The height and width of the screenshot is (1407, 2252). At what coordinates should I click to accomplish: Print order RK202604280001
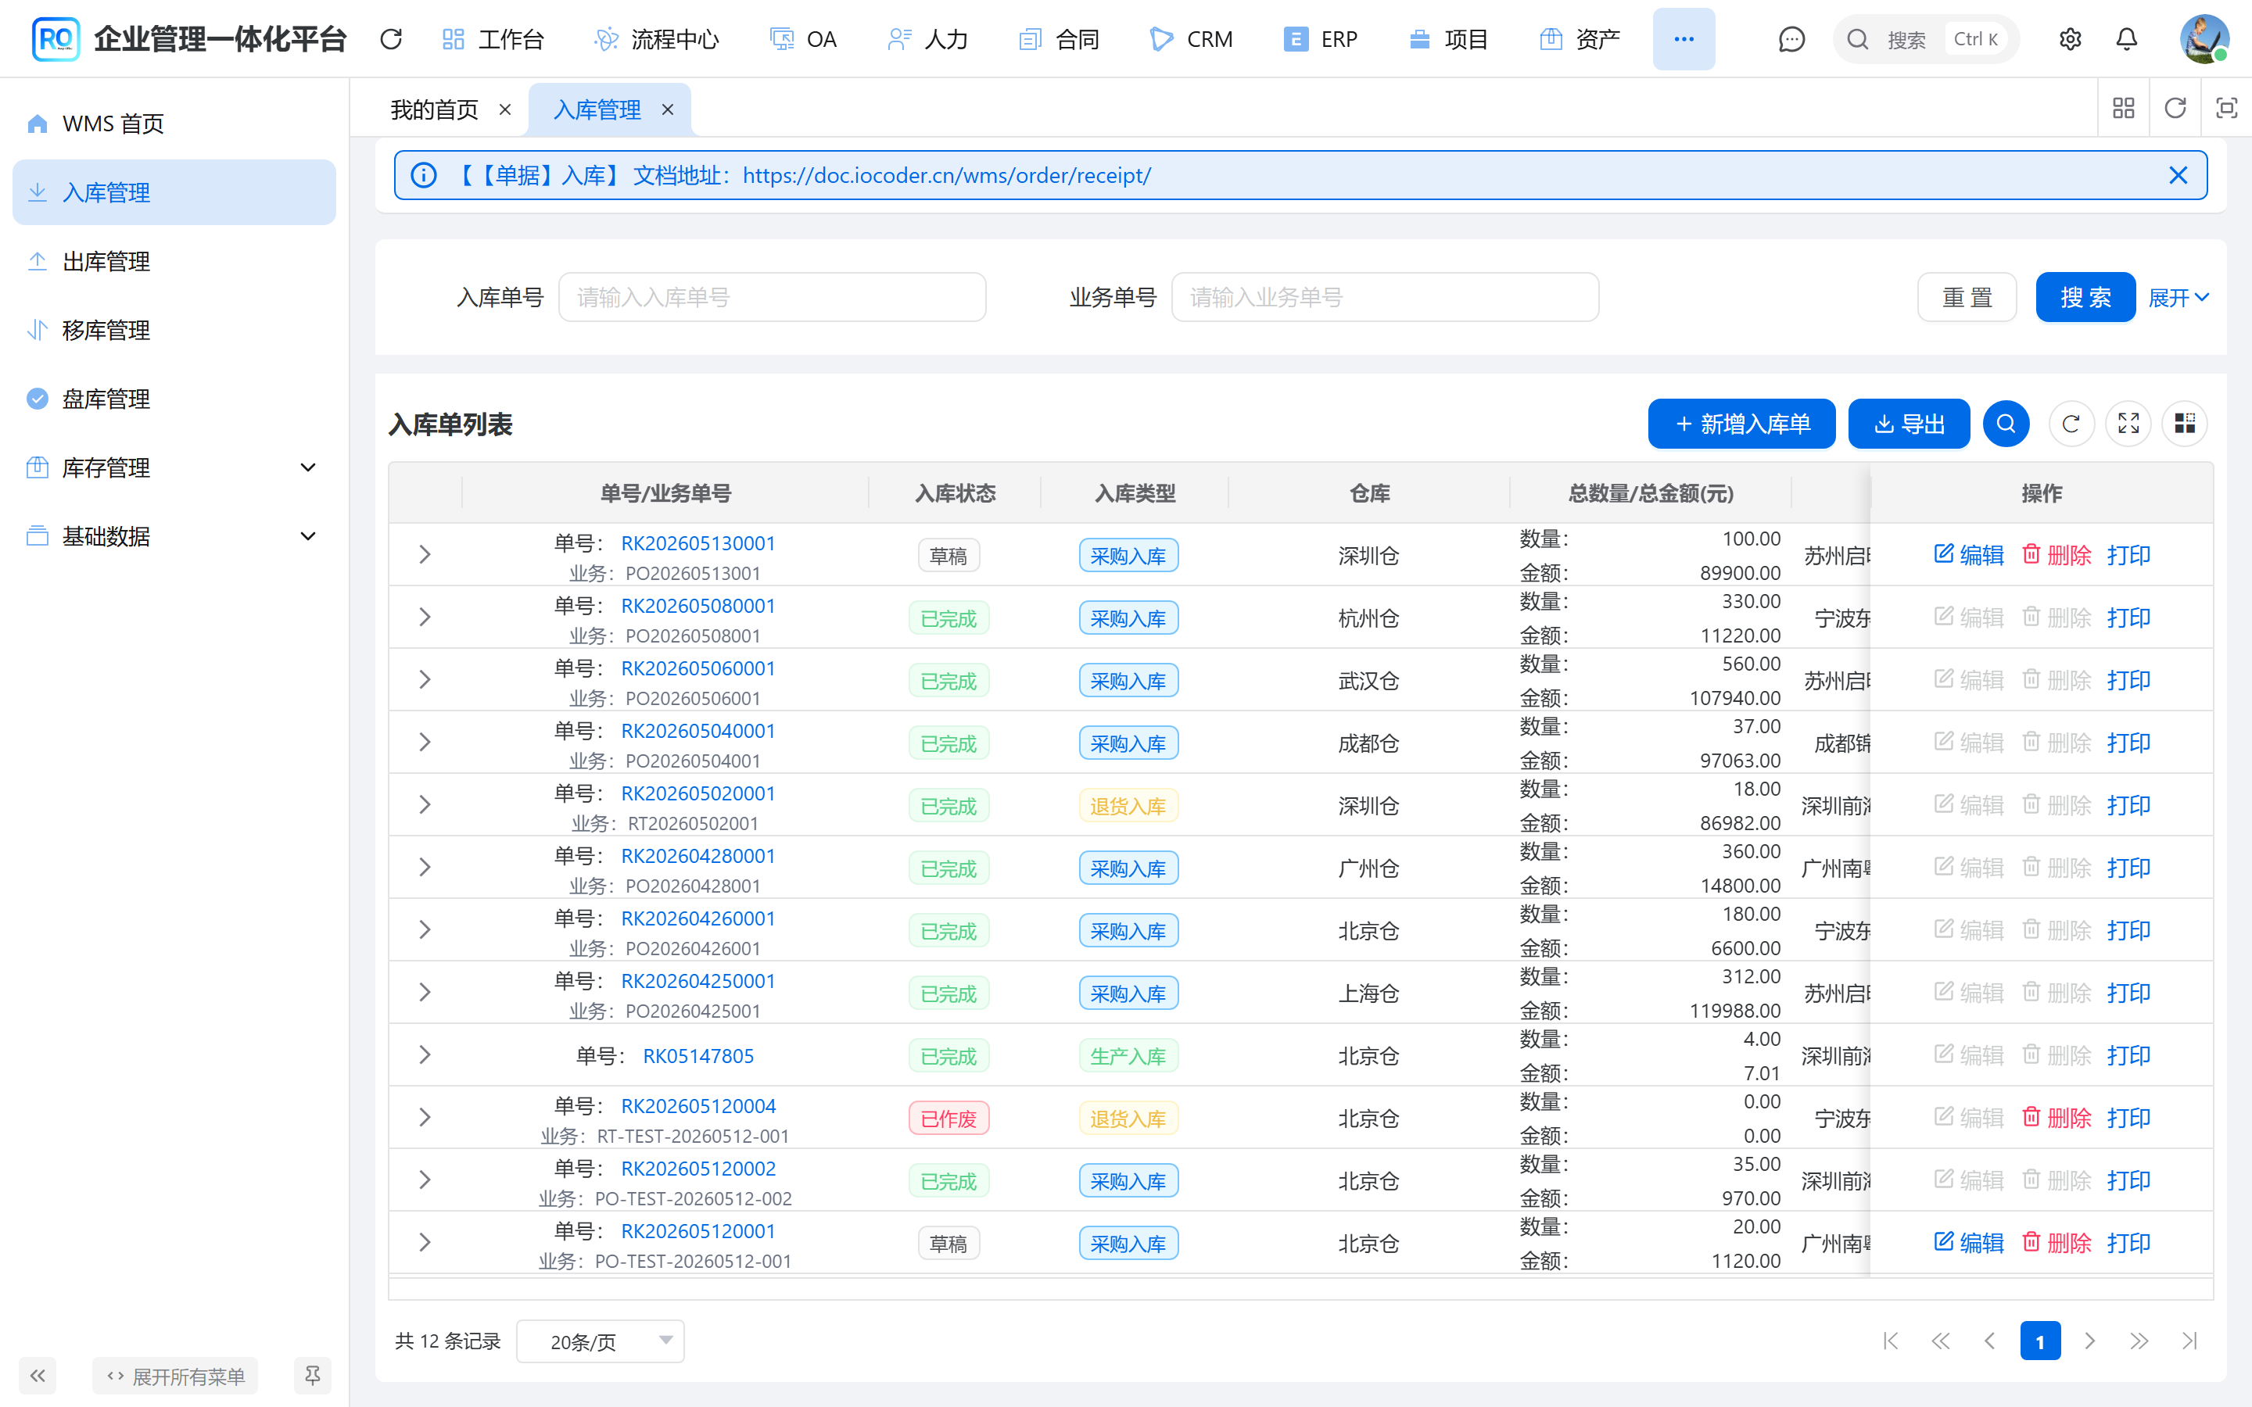[2128, 868]
